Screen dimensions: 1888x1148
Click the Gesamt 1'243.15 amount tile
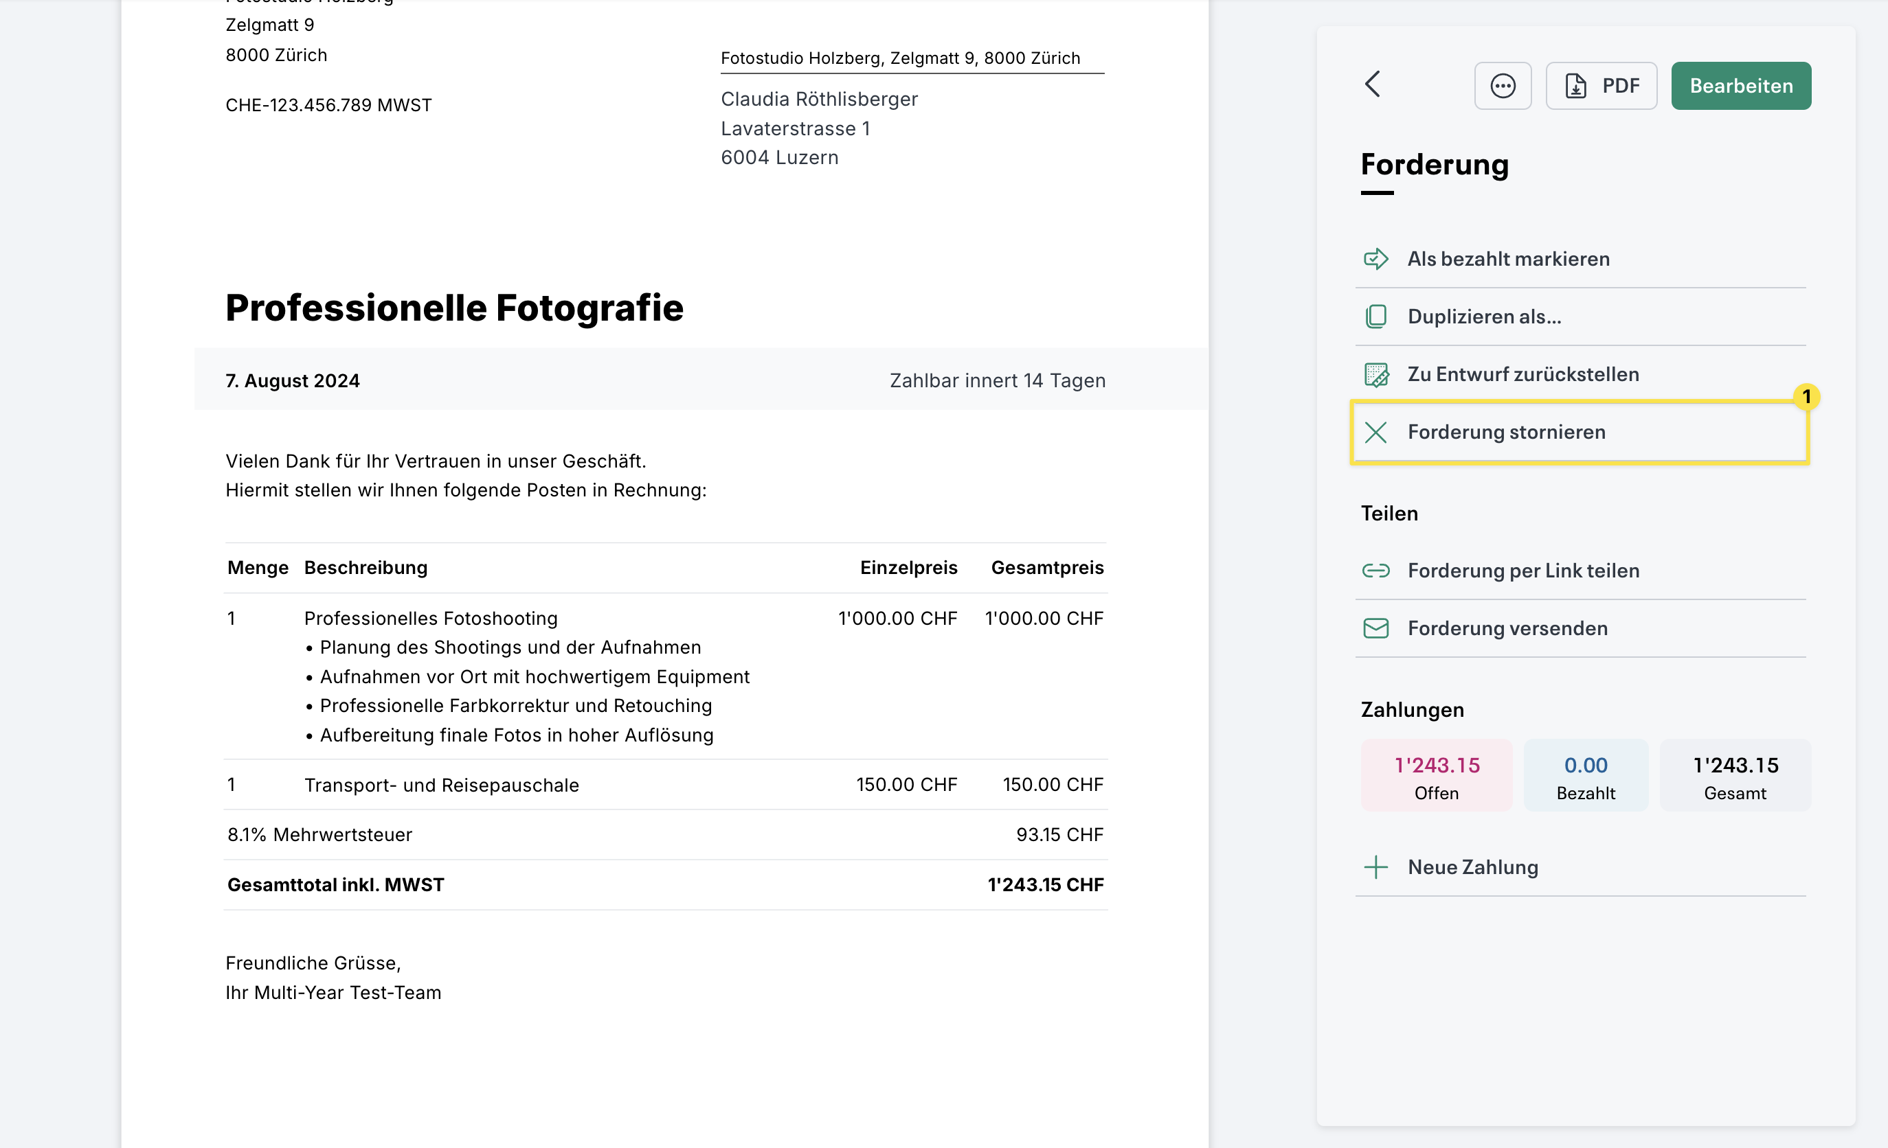click(x=1735, y=776)
